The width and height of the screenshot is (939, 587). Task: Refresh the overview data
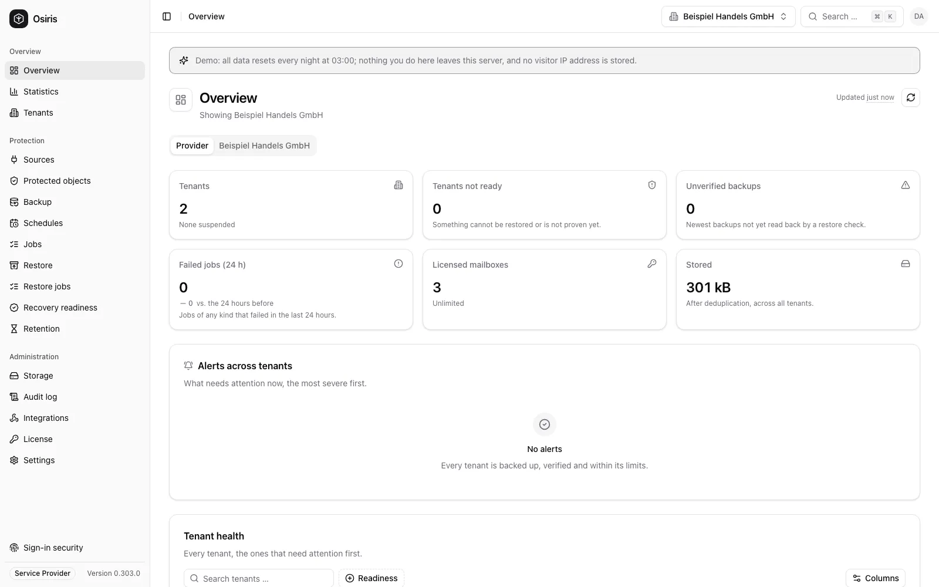[910, 97]
